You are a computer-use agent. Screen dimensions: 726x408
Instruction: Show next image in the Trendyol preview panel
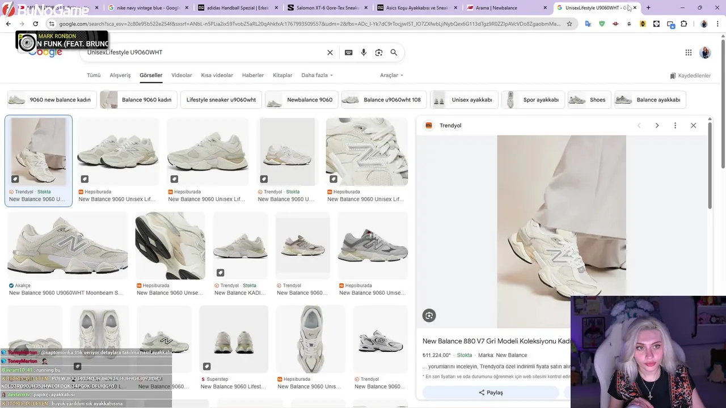point(657,125)
